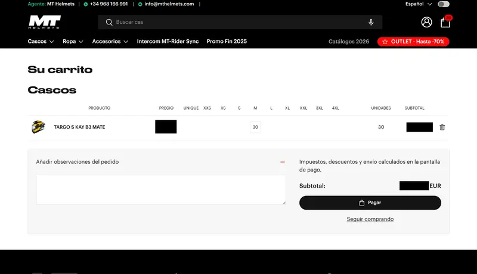Expand the Cascos menu
This screenshot has height=274, width=477.
[x=41, y=41]
